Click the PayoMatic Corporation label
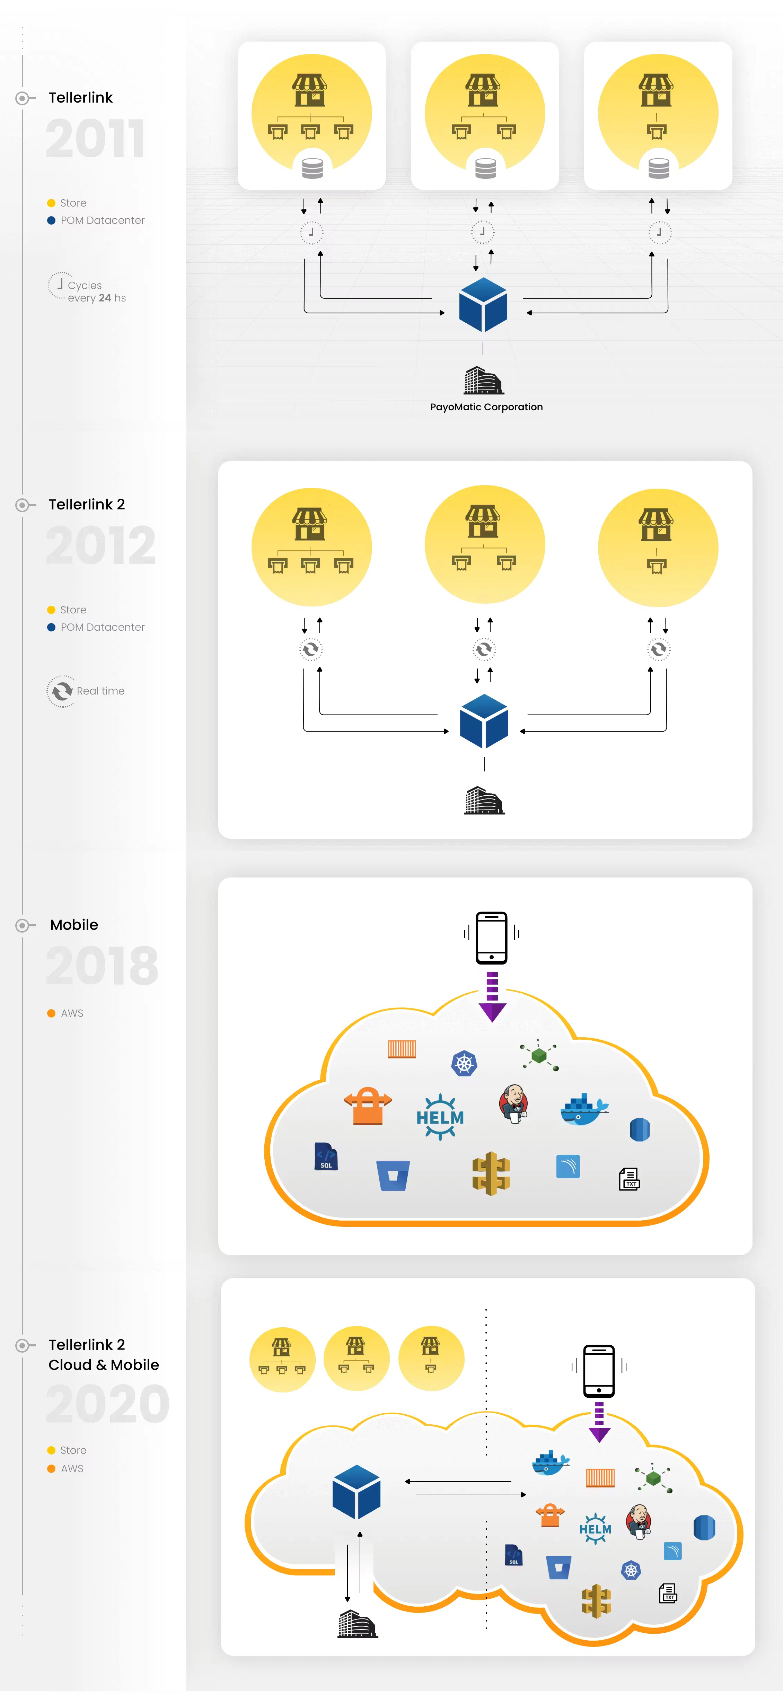 click(x=486, y=407)
